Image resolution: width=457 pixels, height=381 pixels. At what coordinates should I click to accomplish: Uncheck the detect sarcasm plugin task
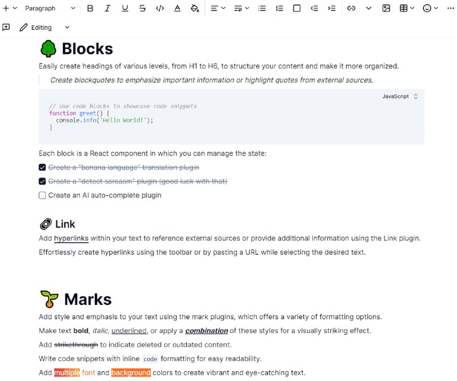pos(42,181)
